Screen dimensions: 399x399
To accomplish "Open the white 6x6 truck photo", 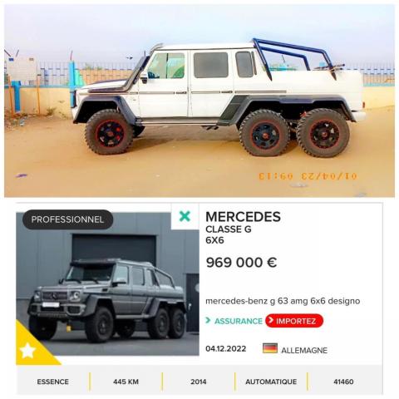I will 199,101.
